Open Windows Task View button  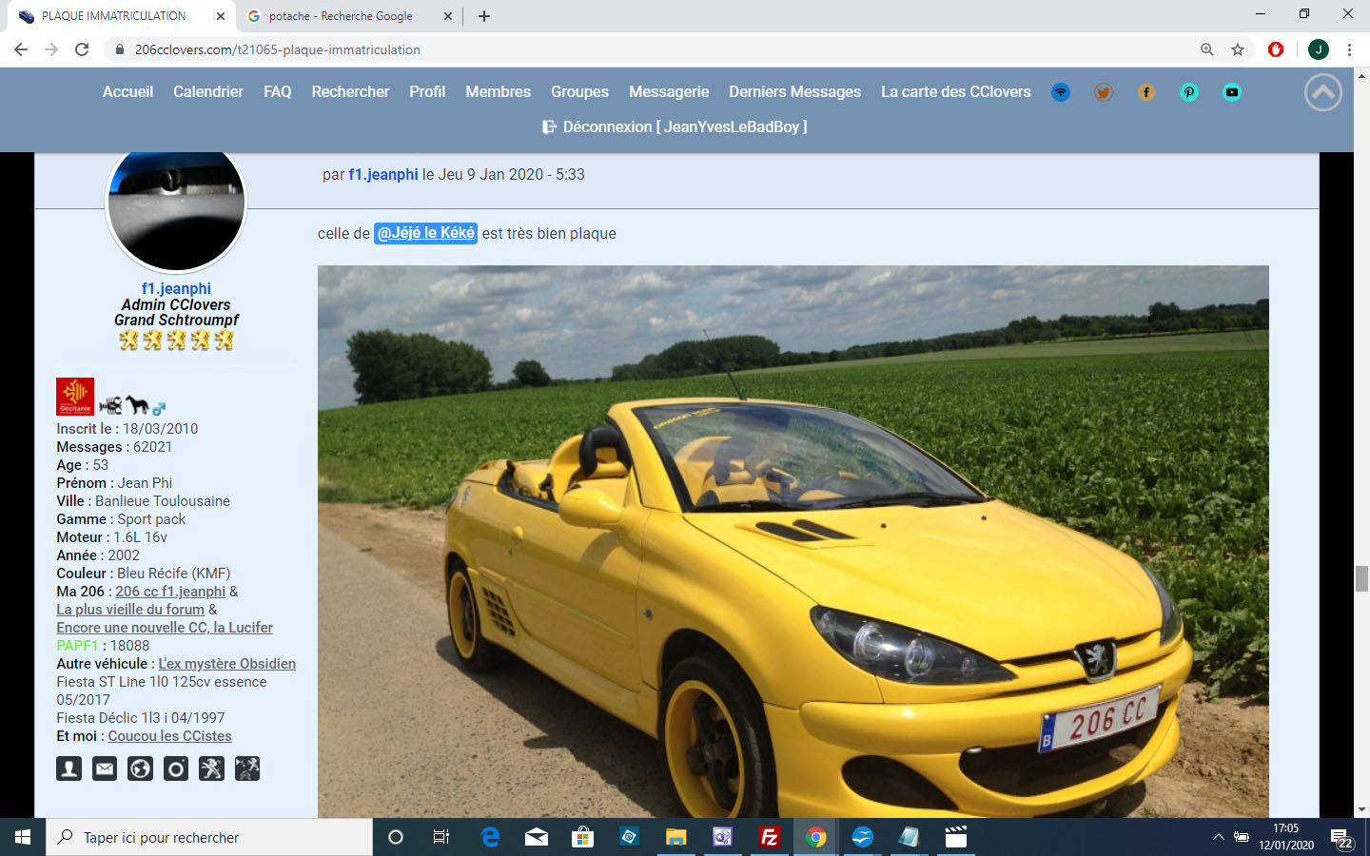[x=441, y=837]
